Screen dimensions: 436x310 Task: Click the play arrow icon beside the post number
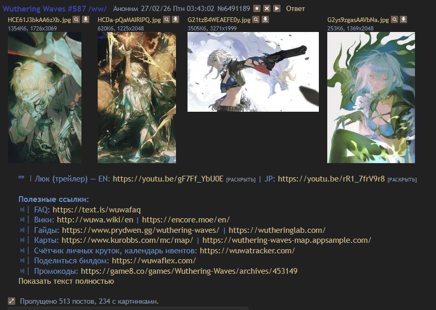(x=277, y=8)
